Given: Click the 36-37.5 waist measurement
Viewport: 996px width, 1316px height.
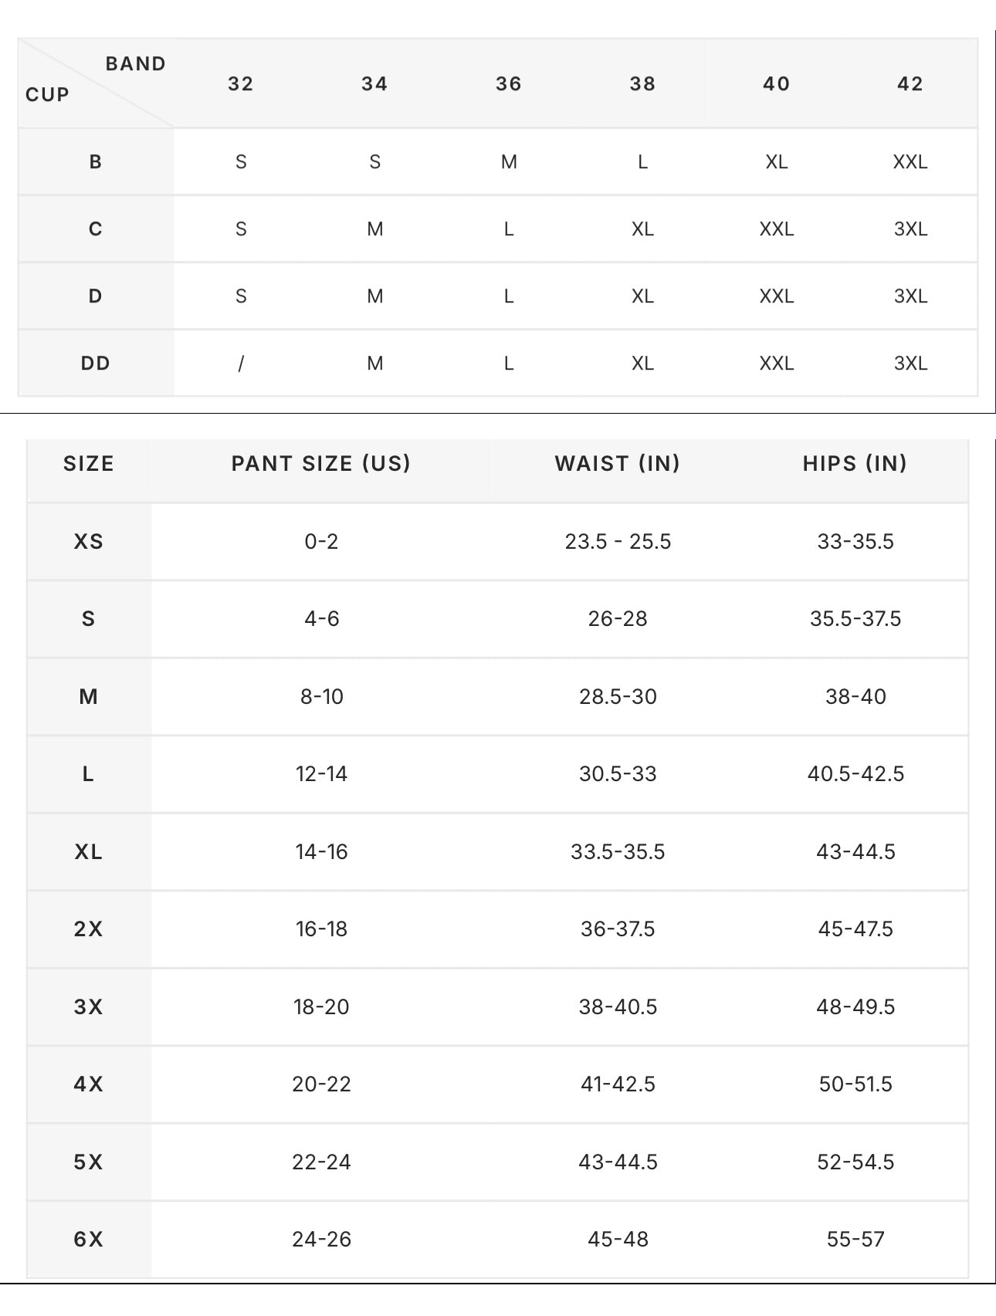Looking at the screenshot, I should tap(618, 929).
